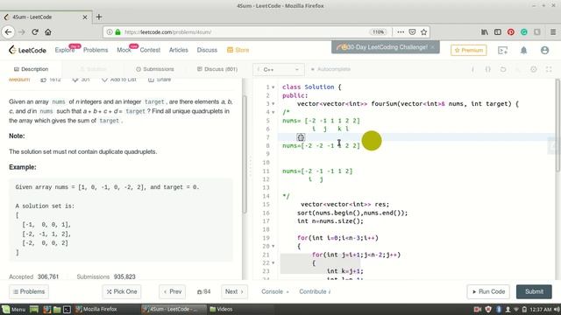This screenshot has height=315, width=561.
Task: Add problem to list
Action: tap(119, 80)
